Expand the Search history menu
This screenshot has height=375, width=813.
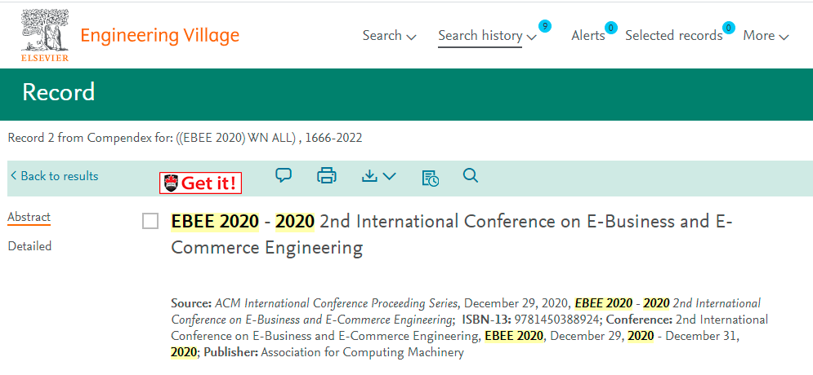point(487,36)
